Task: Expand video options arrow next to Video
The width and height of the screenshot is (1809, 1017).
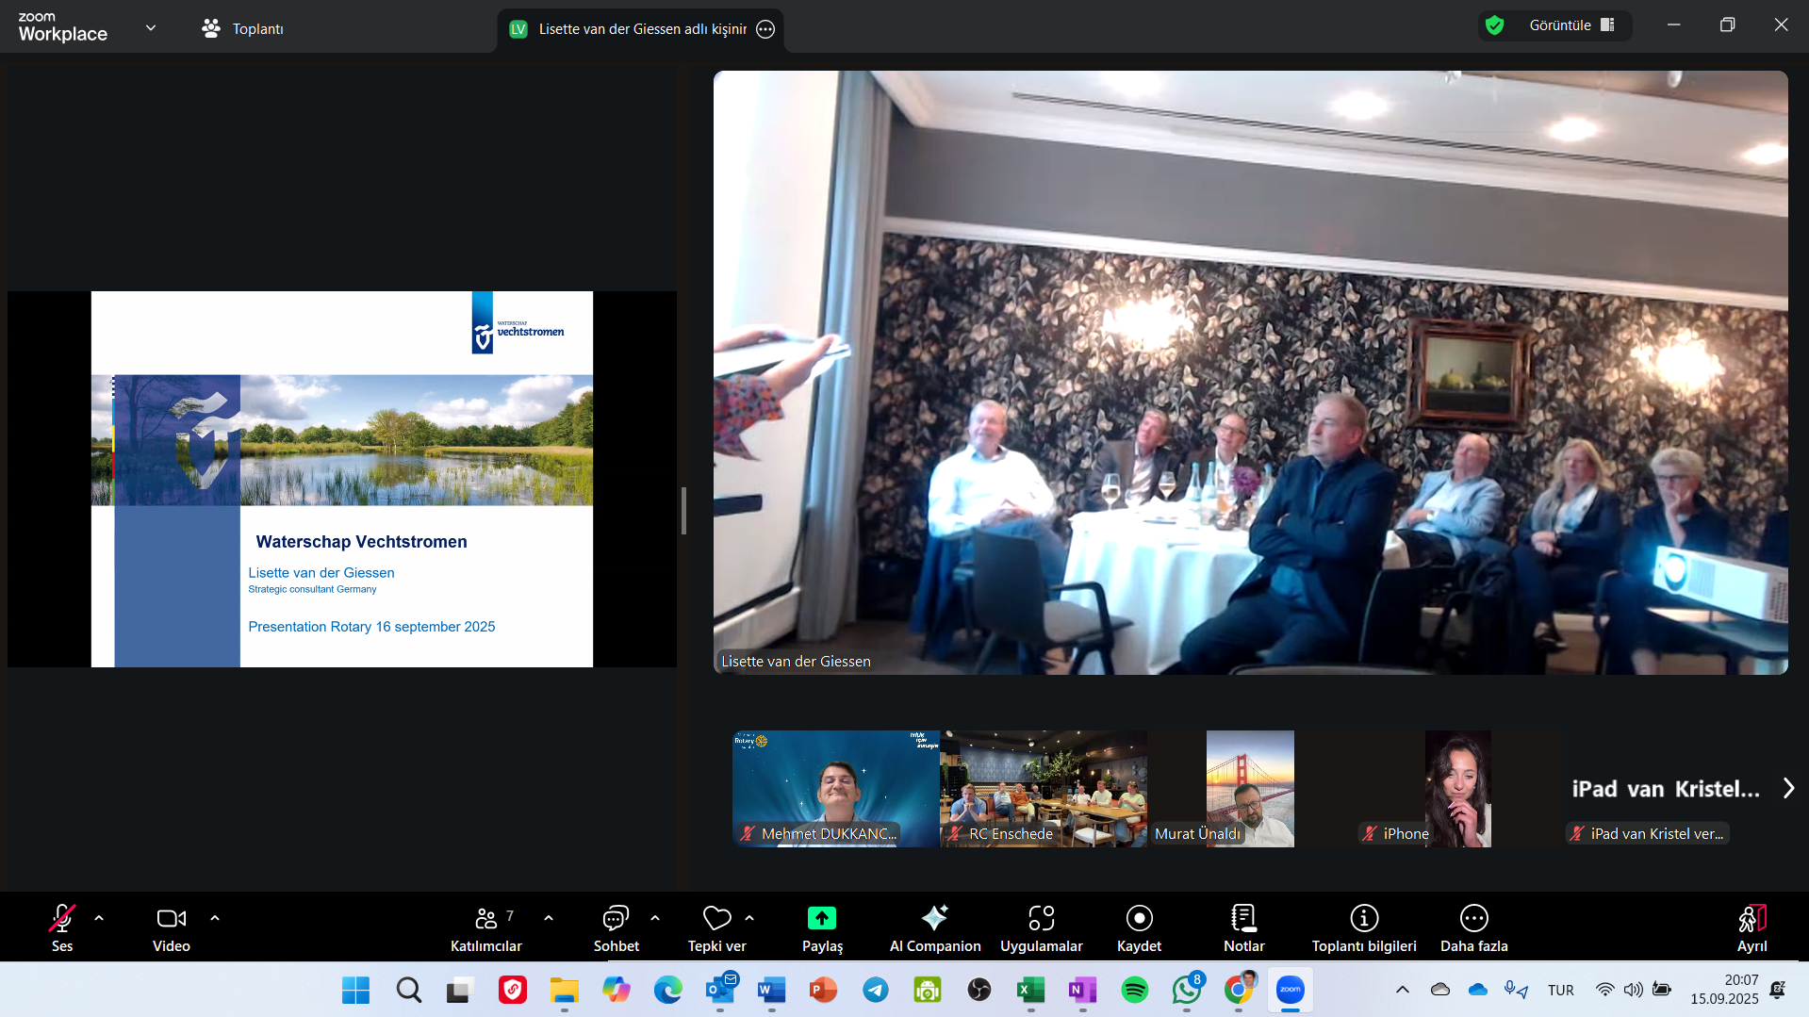Action: (215, 918)
